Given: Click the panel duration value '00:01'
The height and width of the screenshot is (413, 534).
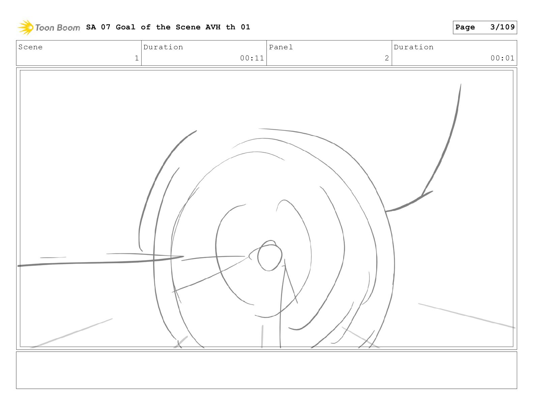Looking at the screenshot, I should (x=502, y=58).
